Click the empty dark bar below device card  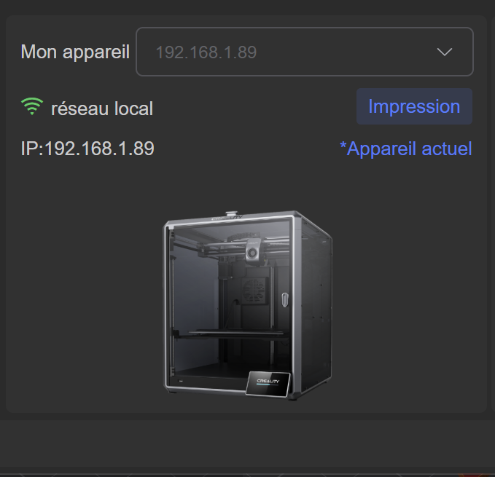(248, 443)
